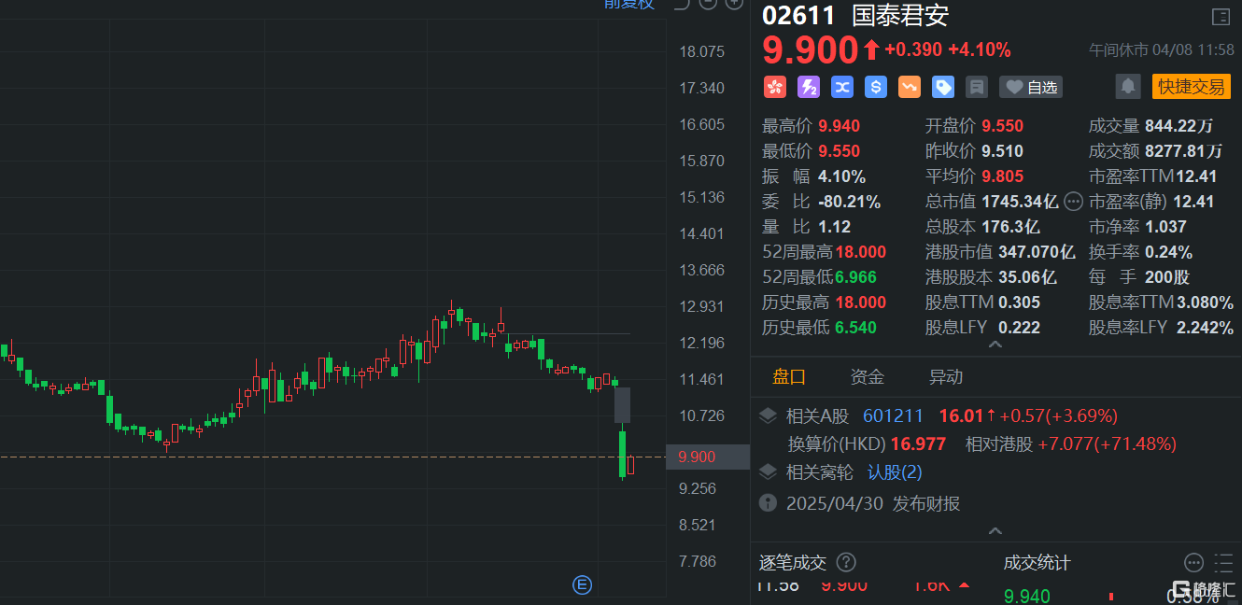1242x605 pixels.
Task: Click the 发布财报 earnings date text
Action: (x=926, y=503)
